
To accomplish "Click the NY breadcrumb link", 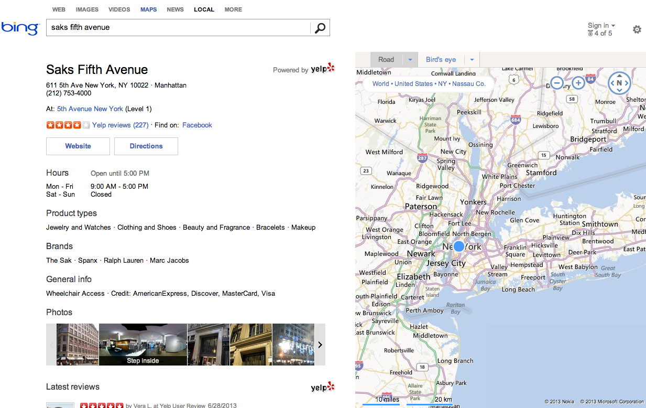I will point(443,84).
